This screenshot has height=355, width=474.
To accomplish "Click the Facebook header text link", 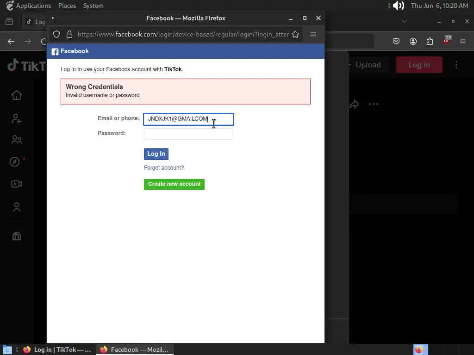I will [75, 51].
